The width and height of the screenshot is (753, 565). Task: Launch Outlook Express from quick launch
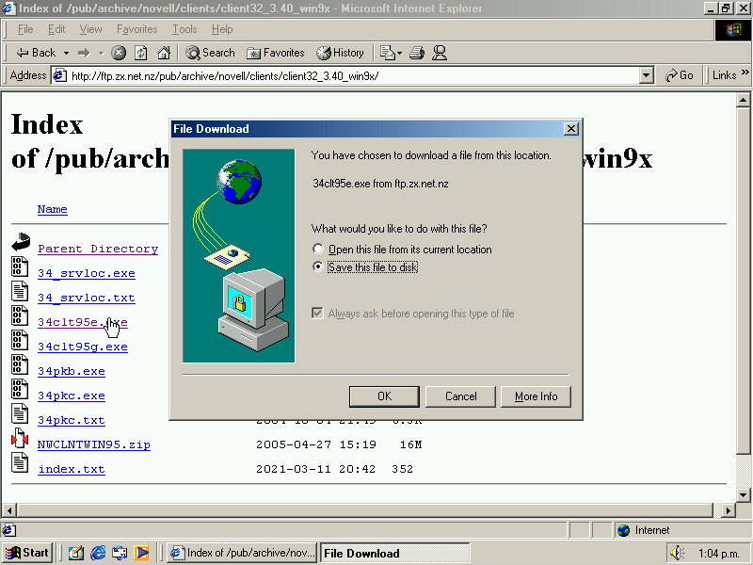coord(120,553)
